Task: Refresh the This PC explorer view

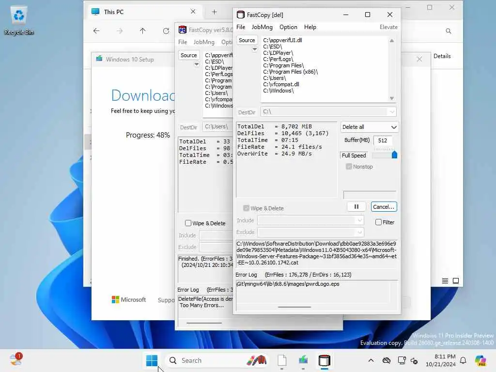Action: pos(166,31)
